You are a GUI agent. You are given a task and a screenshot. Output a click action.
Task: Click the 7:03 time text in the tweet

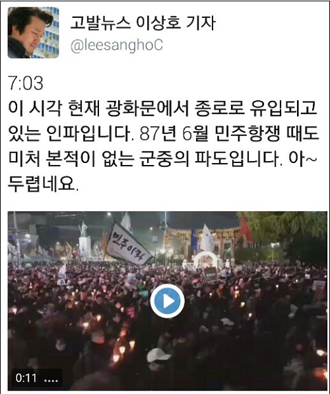[x=26, y=83]
